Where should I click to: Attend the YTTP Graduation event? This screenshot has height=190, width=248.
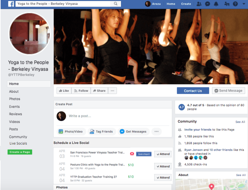pyautogui.click(x=163, y=178)
